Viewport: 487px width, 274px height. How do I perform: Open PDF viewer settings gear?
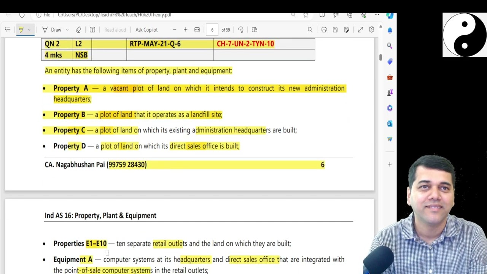point(372,30)
